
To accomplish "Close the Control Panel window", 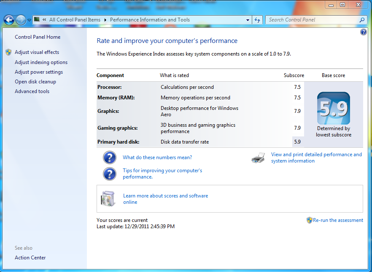I will (x=358, y=5).
